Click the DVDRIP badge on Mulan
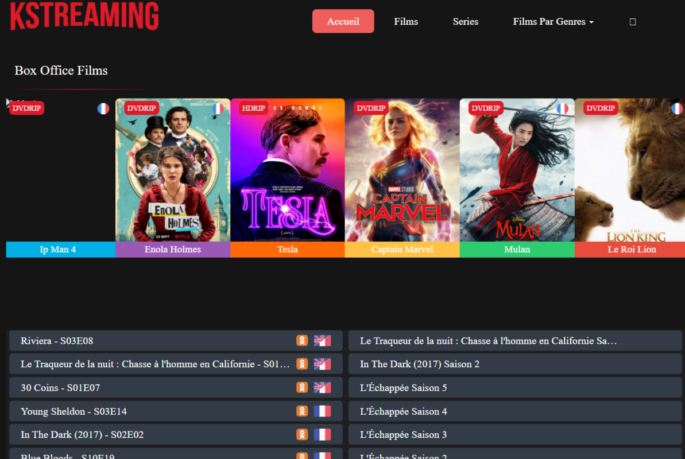Screen dimensions: 685x459 point(486,108)
